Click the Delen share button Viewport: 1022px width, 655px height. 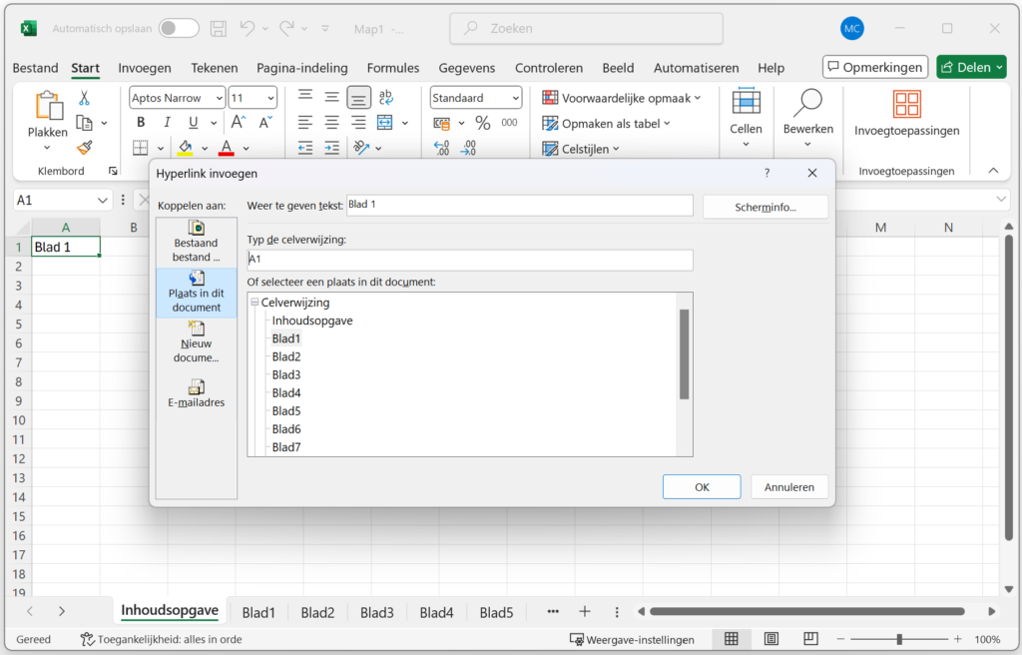pos(971,67)
